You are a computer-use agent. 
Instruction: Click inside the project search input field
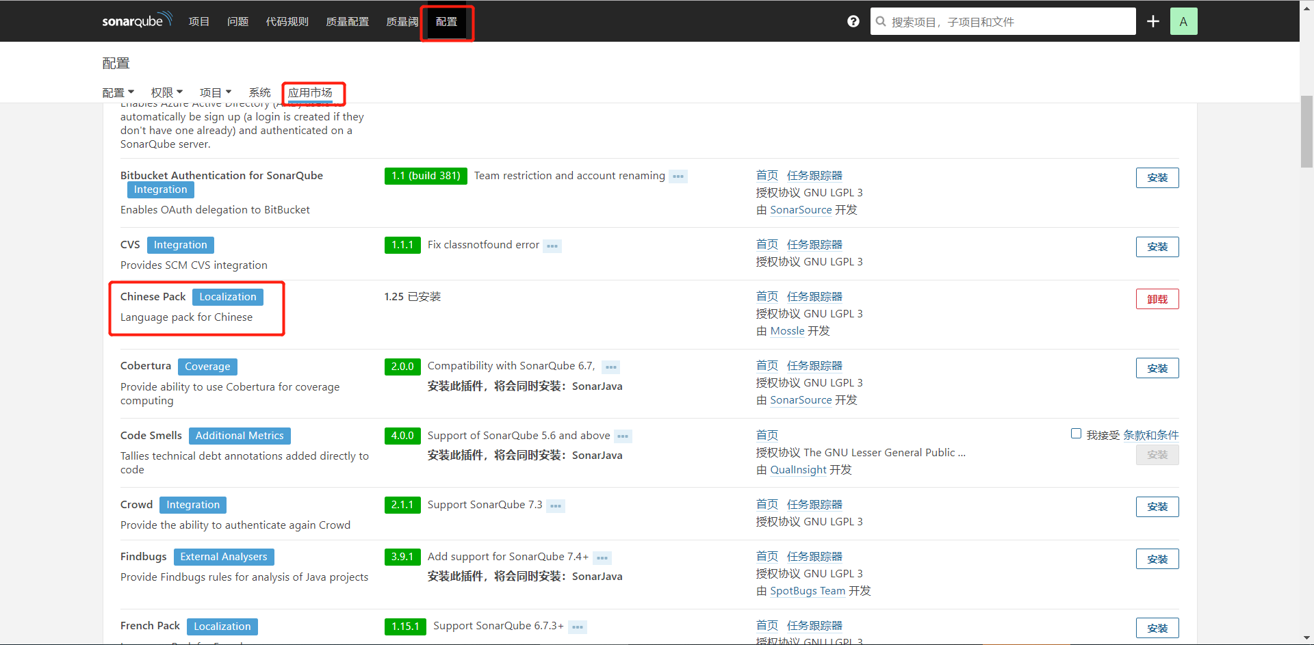pos(992,21)
